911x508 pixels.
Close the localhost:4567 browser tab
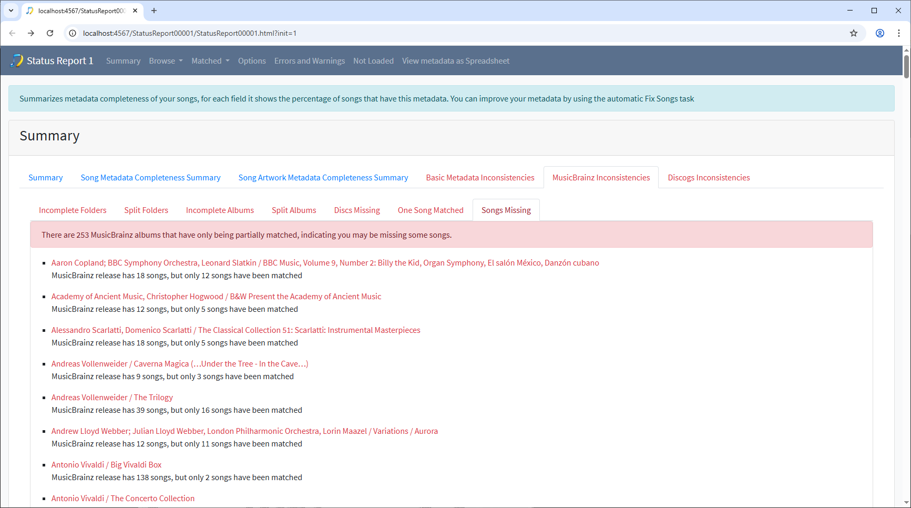pyautogui.click(x=135, y=11)
